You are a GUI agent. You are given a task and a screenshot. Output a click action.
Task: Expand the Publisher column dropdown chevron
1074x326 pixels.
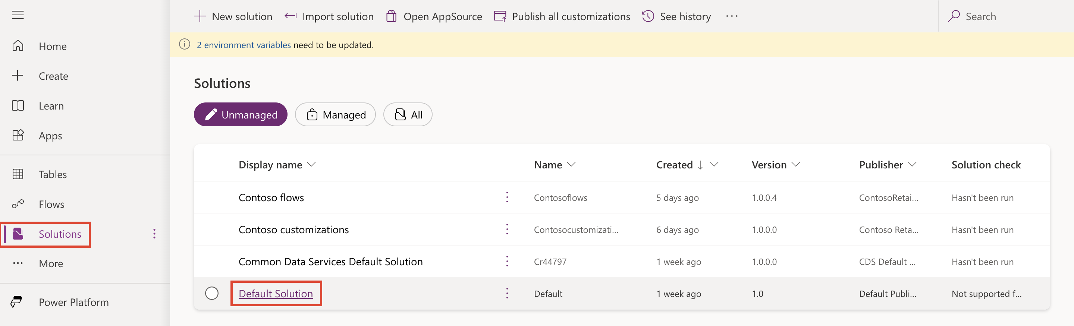(x=912, y=165)
